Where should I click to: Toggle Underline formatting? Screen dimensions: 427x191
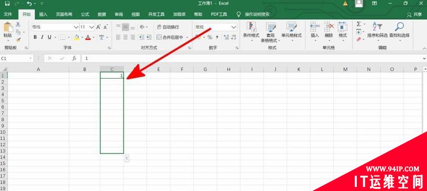point(49,37)
